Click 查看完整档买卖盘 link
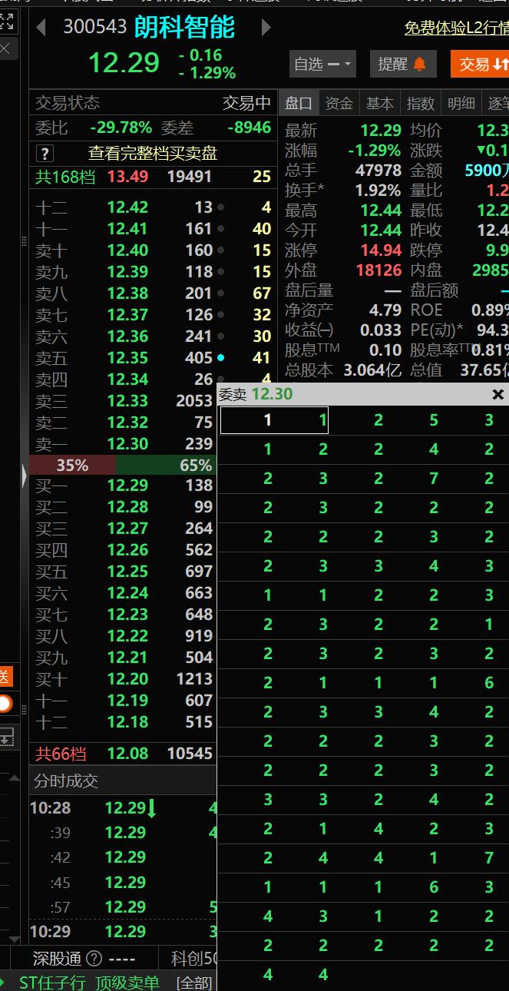Screen dimensions: 509x991 click(x=153, y=154)
